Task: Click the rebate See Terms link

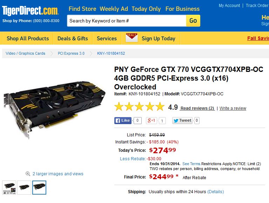Action: pyautogui.click(x=191, y=164)
